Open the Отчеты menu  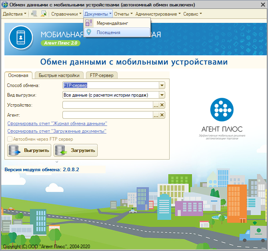coord(123,14)
